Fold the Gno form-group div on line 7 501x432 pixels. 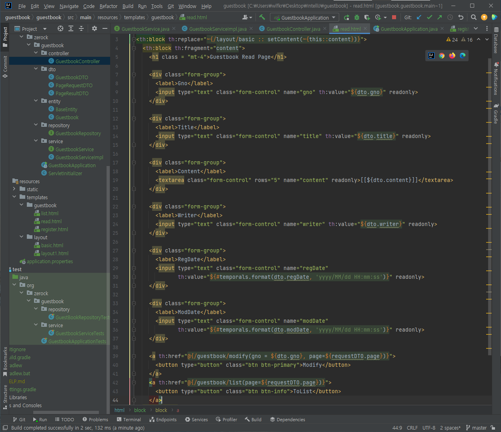[134, 74]
